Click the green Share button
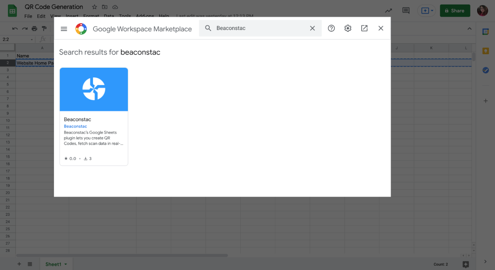 (x=455, y=10)
